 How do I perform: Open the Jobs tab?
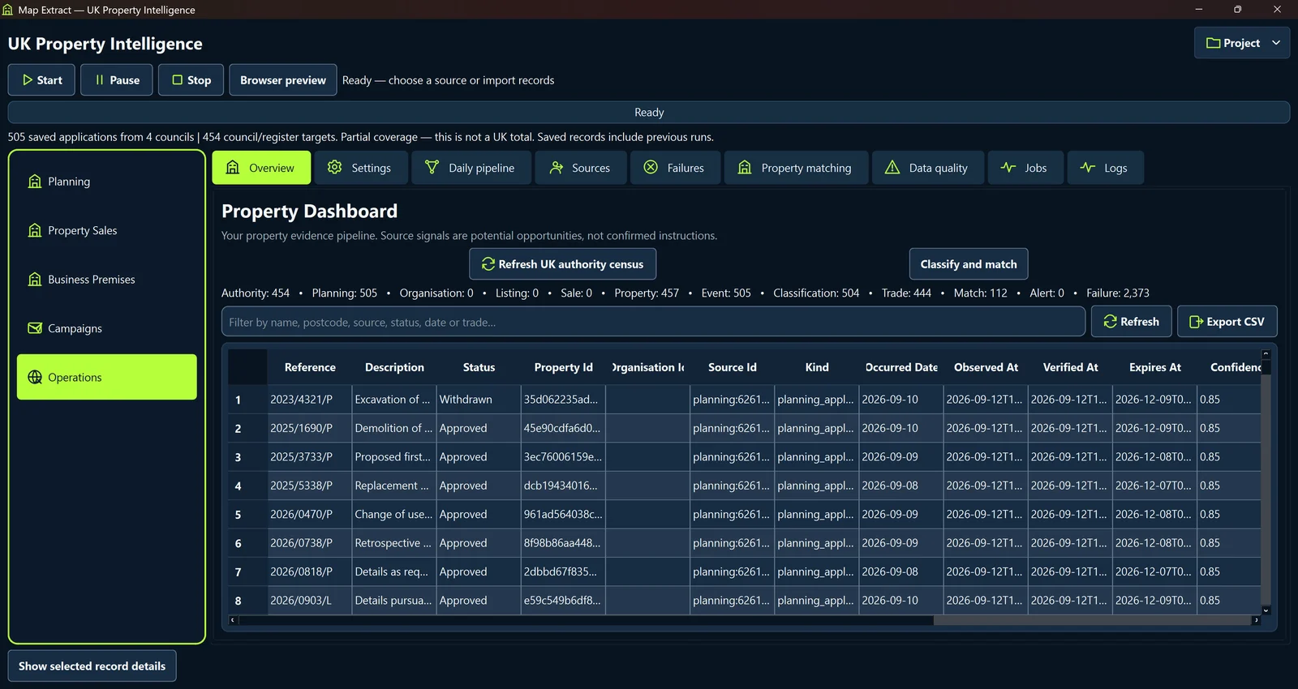pyautogui.click(x=1025, y=168)
